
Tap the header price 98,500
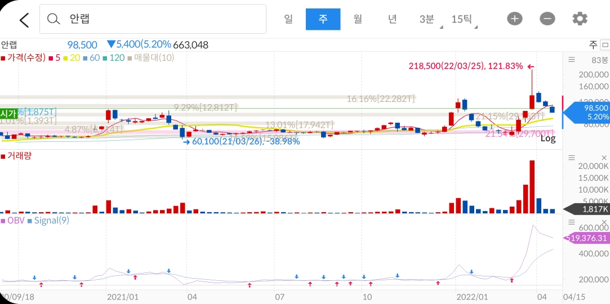82,44
